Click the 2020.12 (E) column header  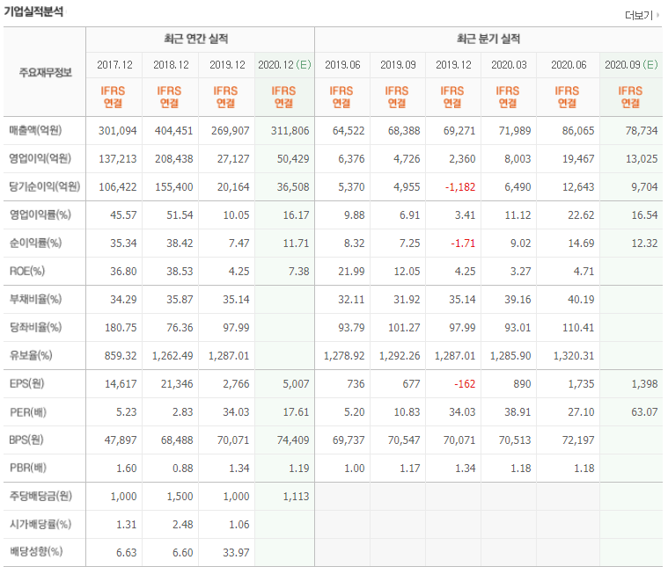tap(284, 65)
